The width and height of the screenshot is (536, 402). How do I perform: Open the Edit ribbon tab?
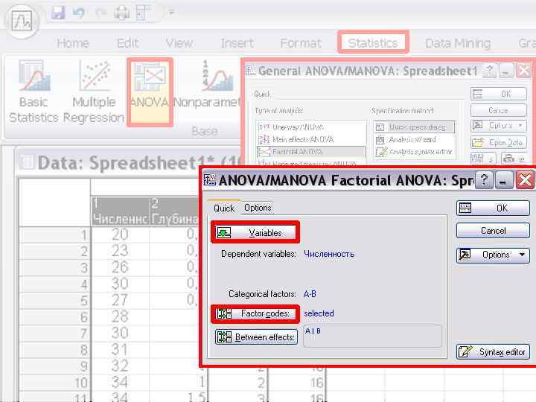[x=127, y=43]
